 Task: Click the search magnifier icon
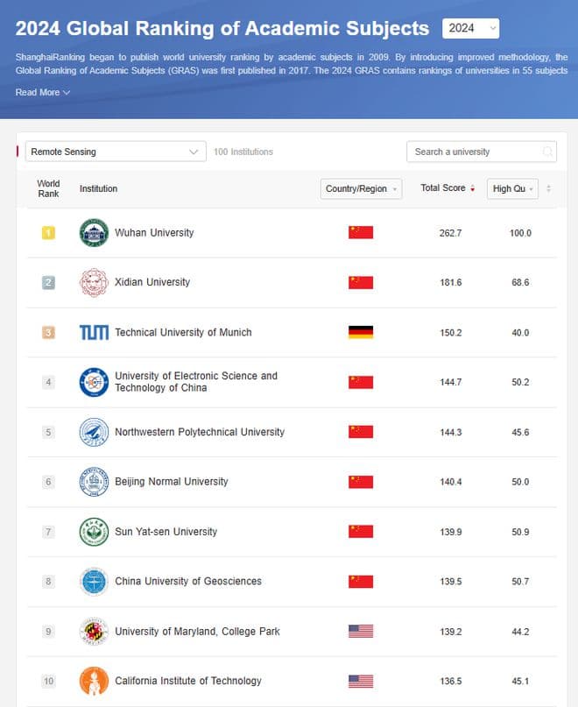547,152
